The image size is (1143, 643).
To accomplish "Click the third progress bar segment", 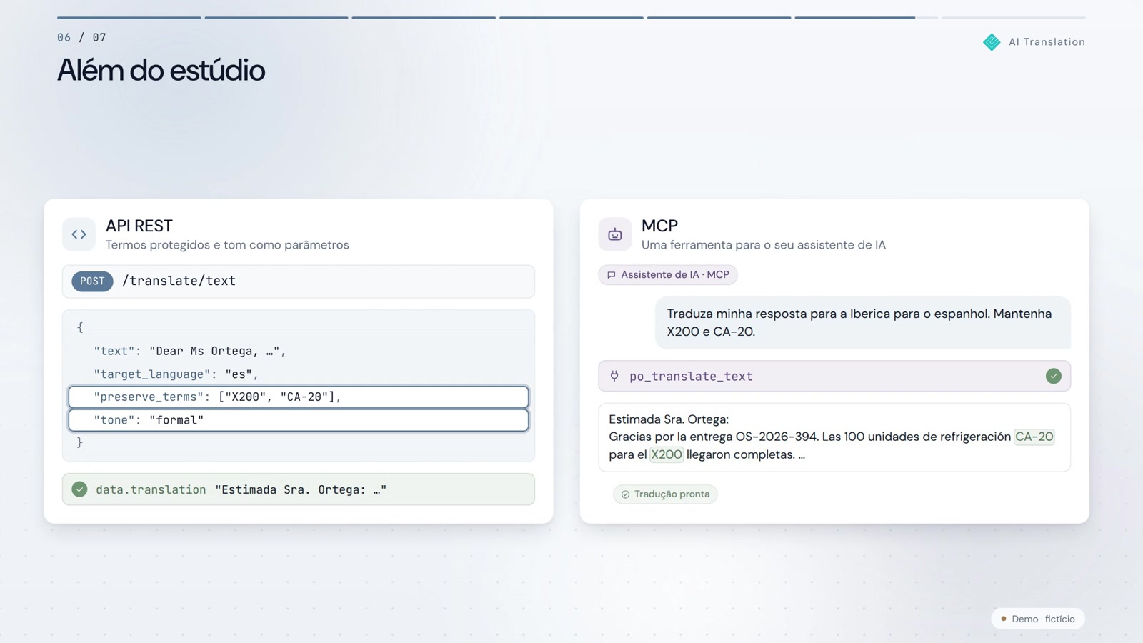I will [x=424, y=17].
